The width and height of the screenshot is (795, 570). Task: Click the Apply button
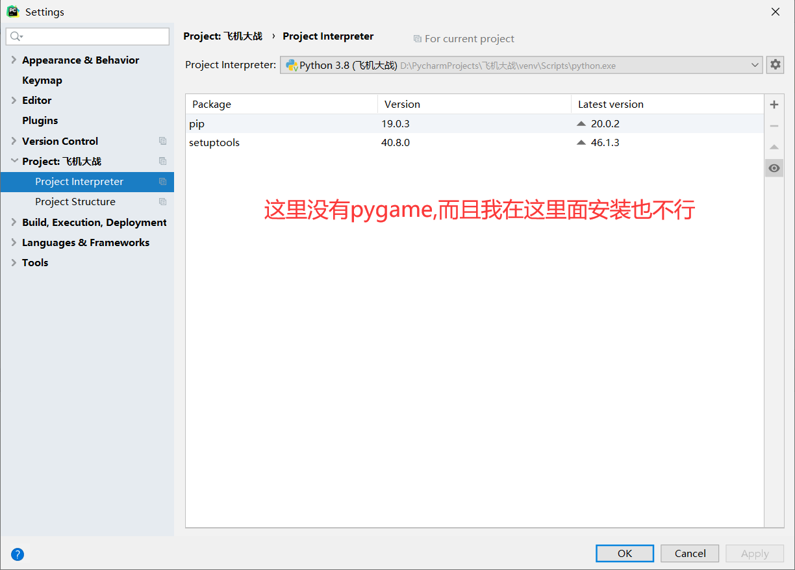click(x=755, y=553)
